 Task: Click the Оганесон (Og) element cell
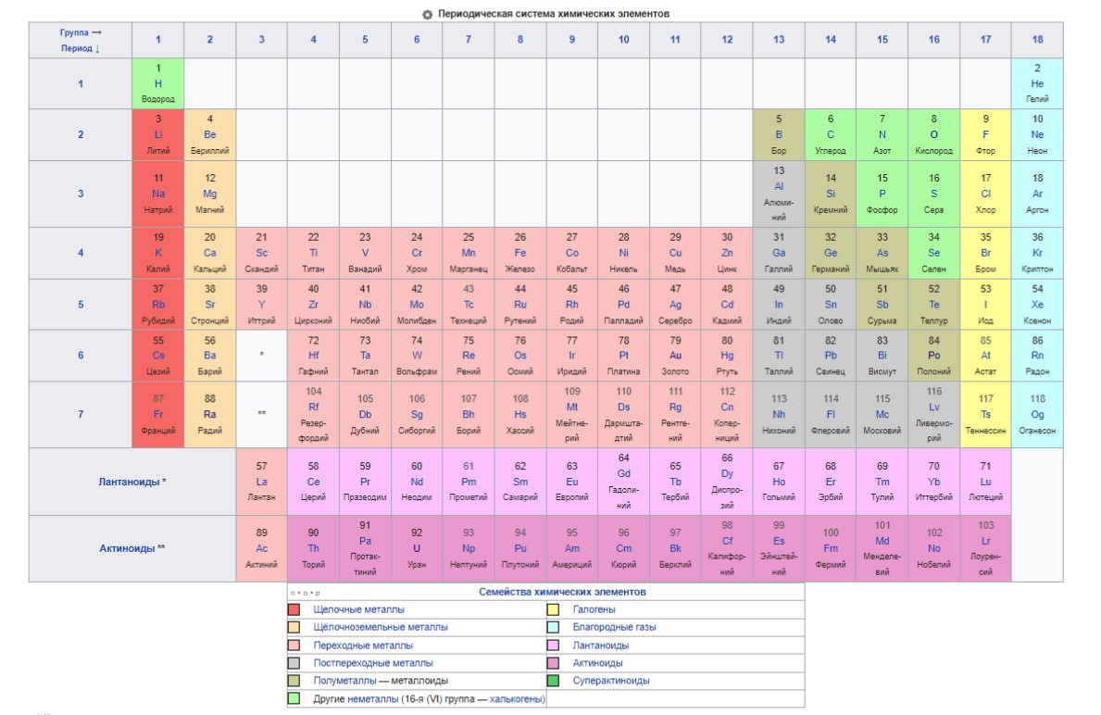[1037, 414]
